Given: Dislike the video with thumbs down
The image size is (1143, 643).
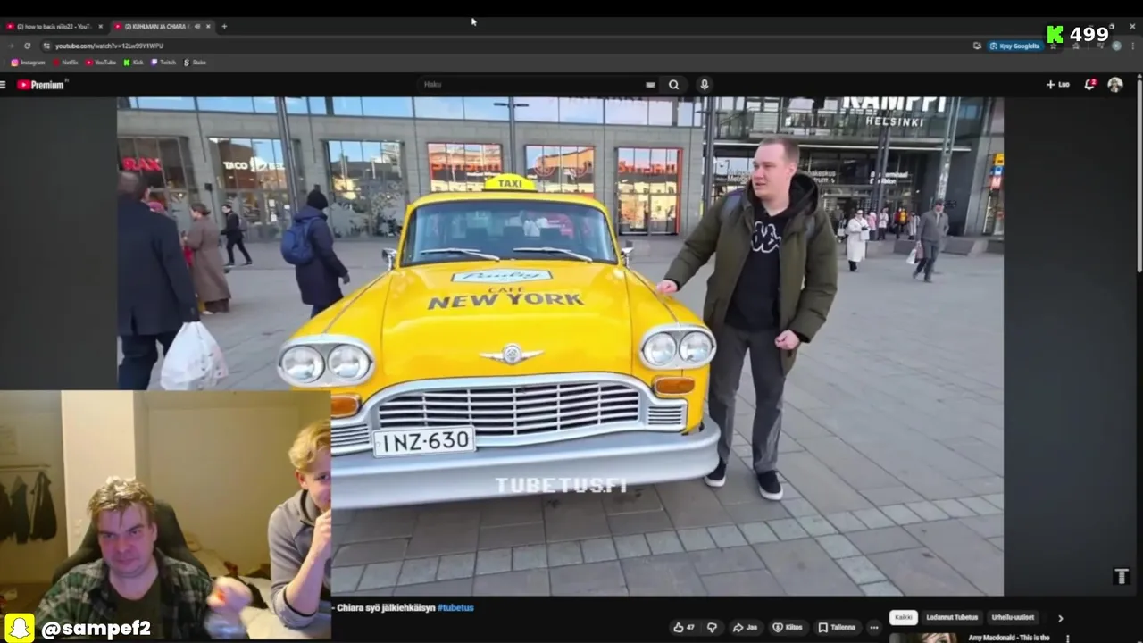Looking at the screenshot, I should (x=712, y=628).
